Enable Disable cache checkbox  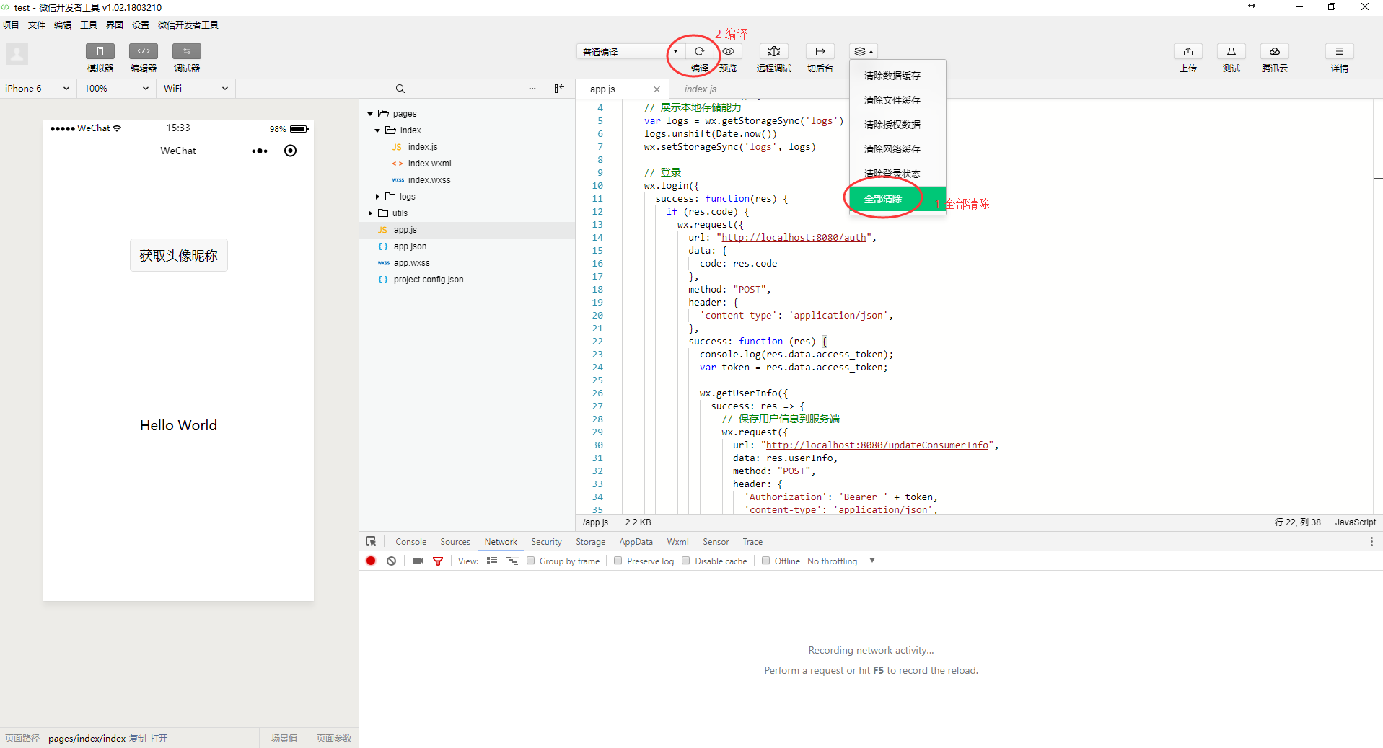[x=686, y=561]
